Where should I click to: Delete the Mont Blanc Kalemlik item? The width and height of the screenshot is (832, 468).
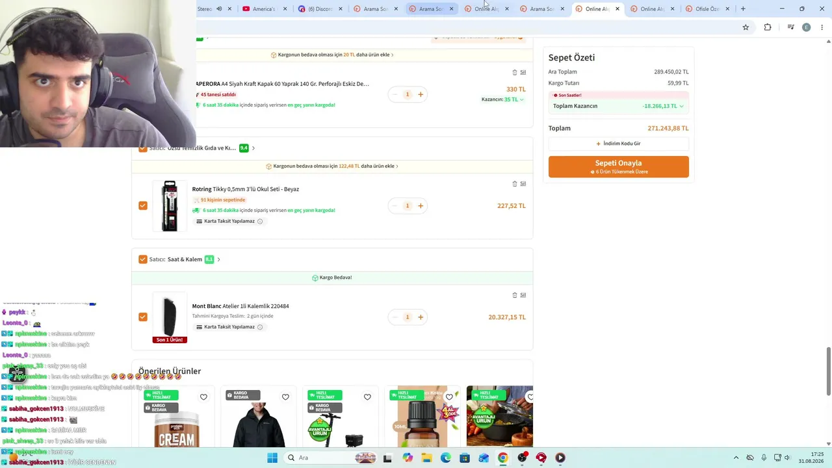pyautogui.click(x=519, y=294)
